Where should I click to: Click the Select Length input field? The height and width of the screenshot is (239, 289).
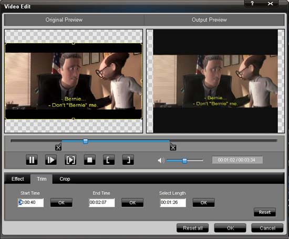(173, 203)
